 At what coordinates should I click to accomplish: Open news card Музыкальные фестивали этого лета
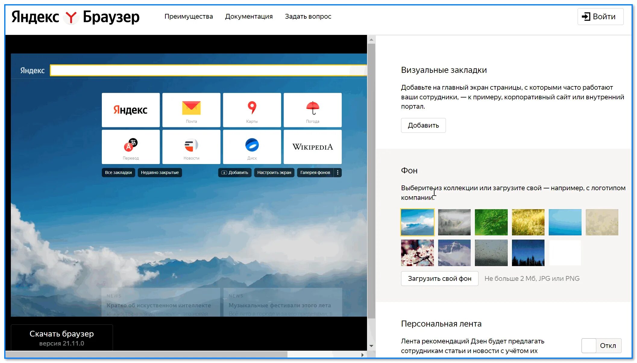pyautogui.click(x=283, y=303)
